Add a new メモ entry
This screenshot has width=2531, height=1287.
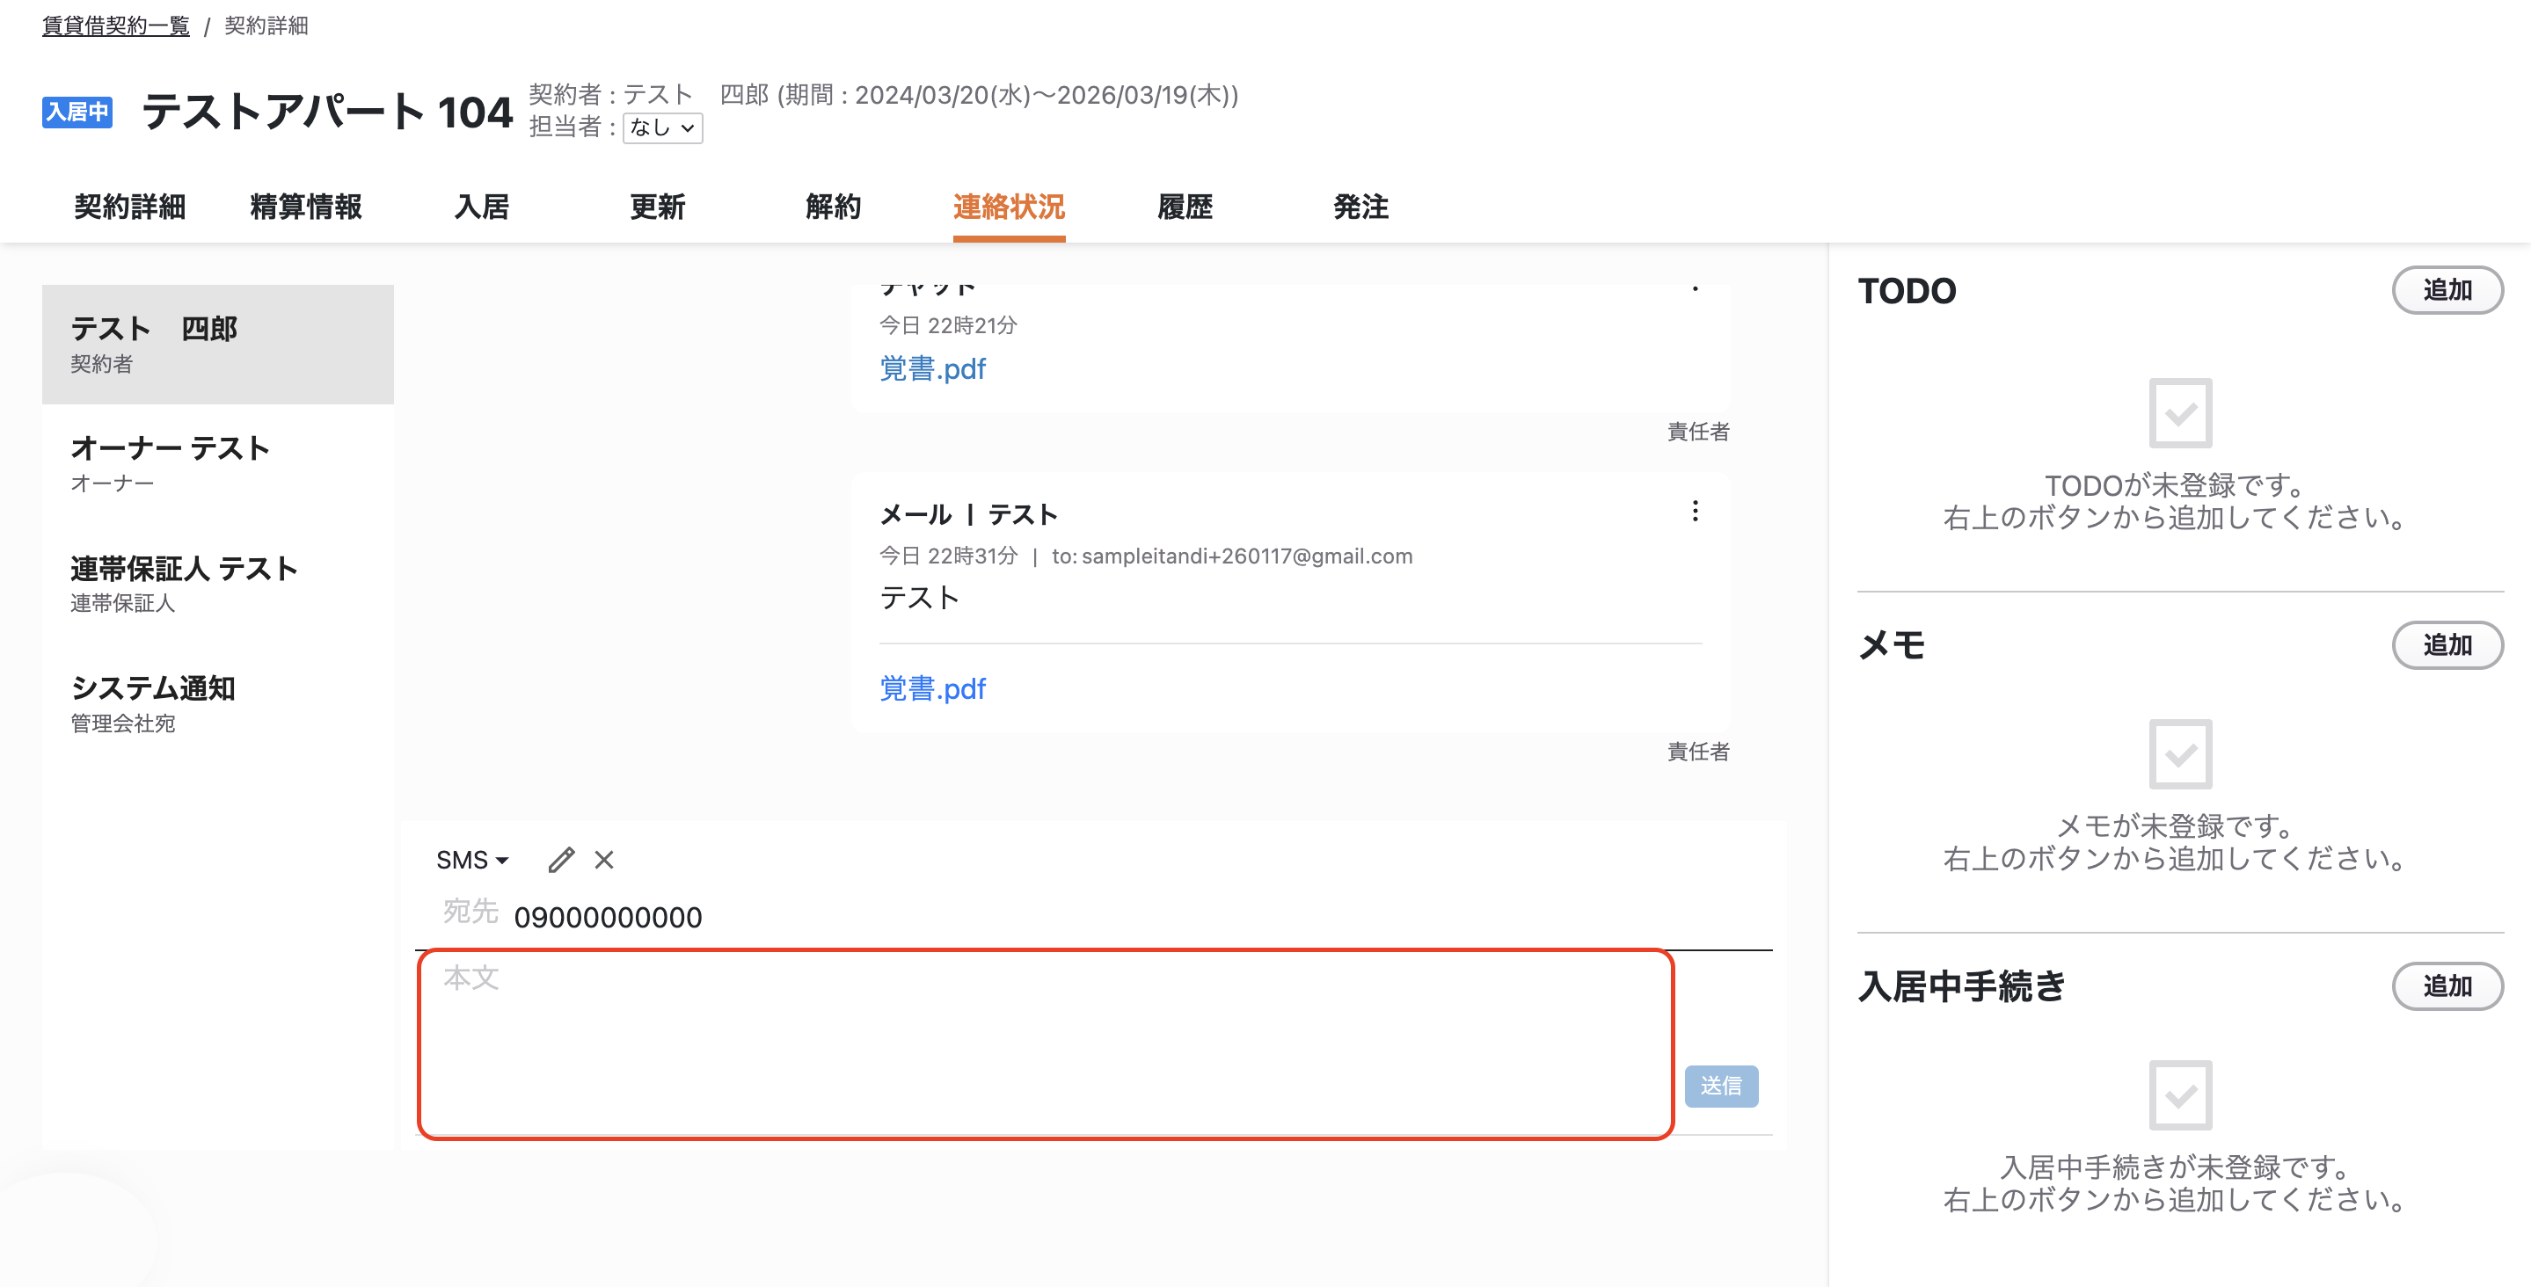(2447, 645)
